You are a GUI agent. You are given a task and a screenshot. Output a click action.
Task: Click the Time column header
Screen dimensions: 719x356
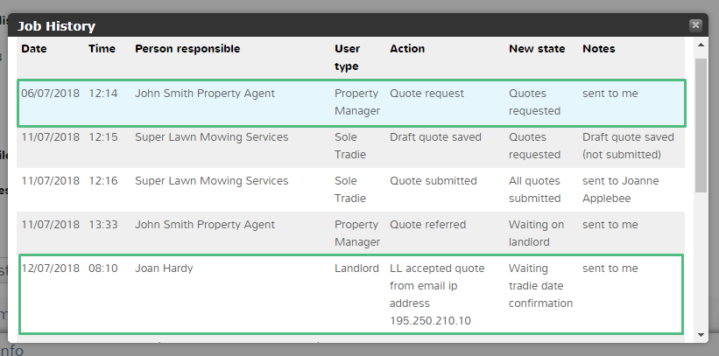pyautogui.click(x=102, y=49)
